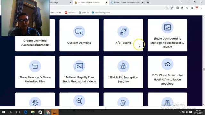Open File Explorer from taskbar

click(x=33, y=112)
